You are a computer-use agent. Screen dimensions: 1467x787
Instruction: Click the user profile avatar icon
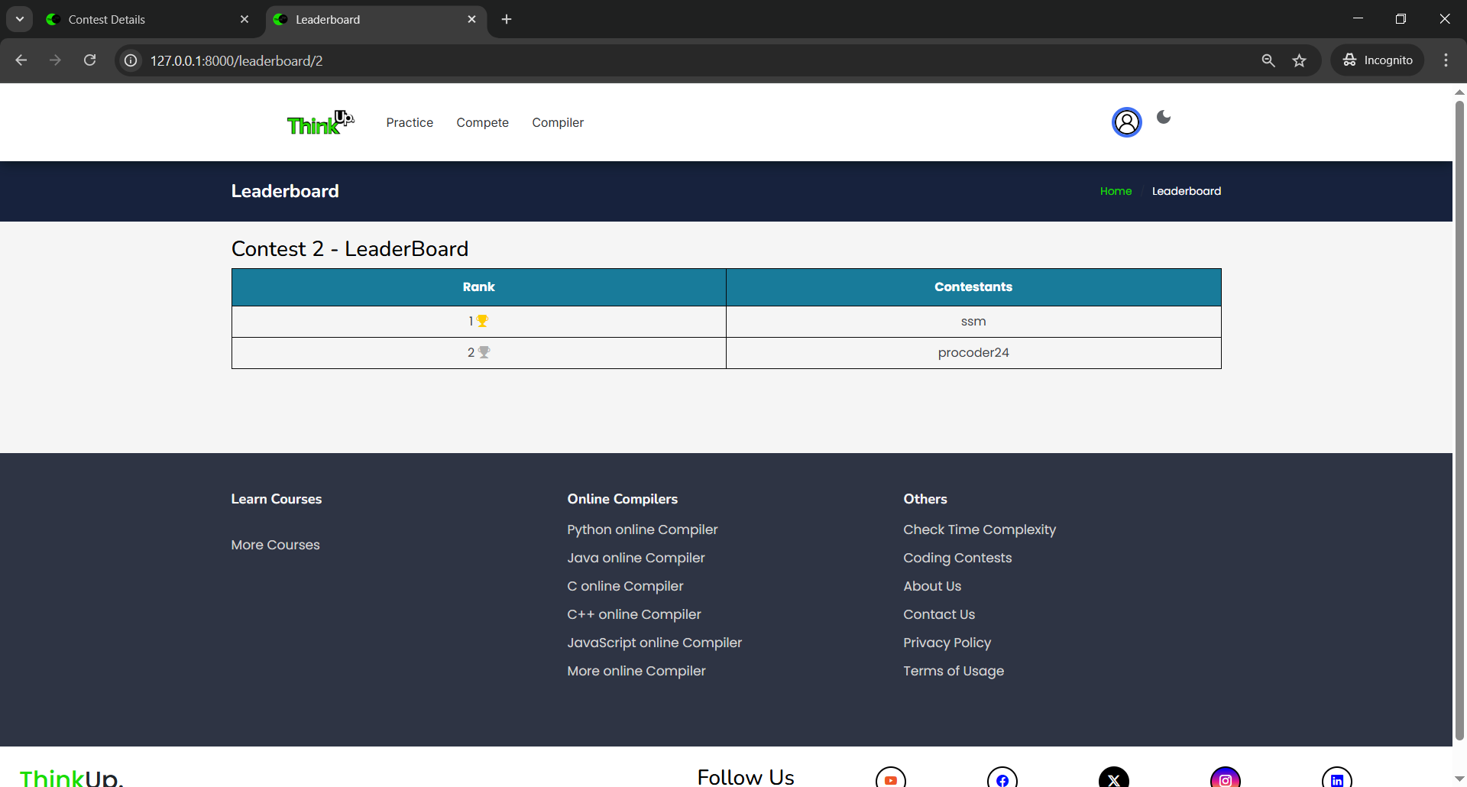[x=1126, y=122]
